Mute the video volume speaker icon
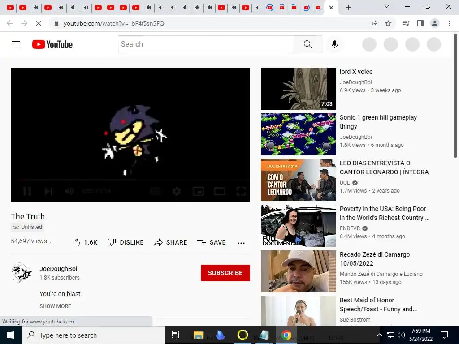Screen dimensions: 459x344 (69, 191)
